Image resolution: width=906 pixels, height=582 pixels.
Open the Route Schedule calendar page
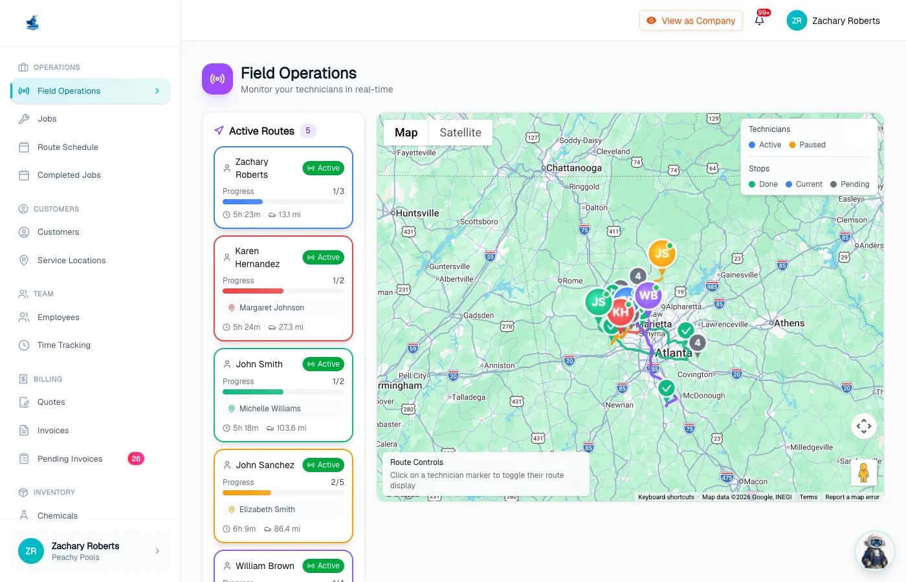pos(67,147)
